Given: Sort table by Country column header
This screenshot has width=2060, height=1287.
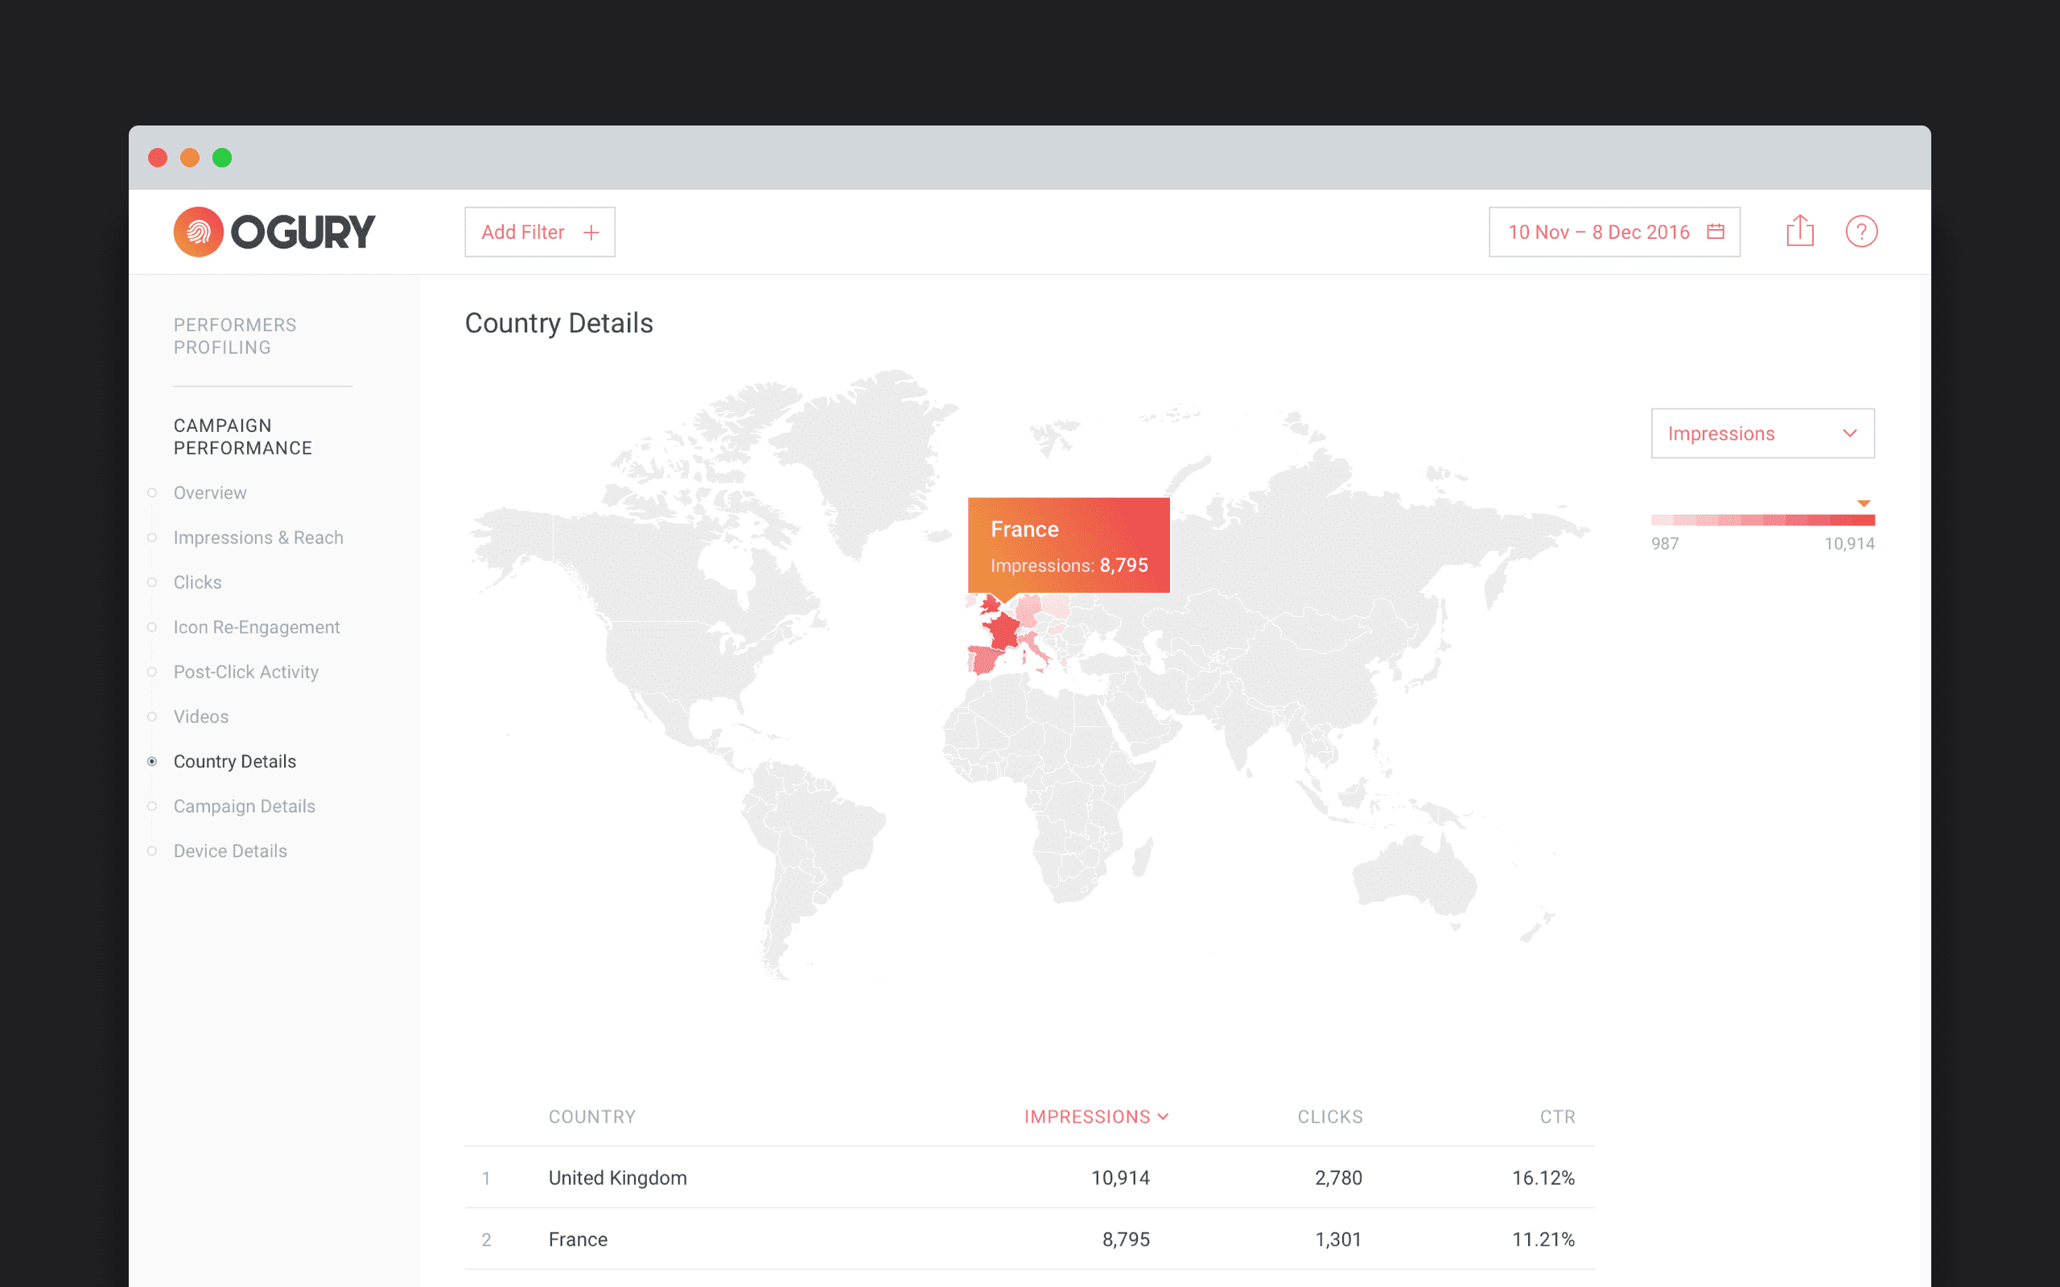Looking at the screenshot, I should point(591,1116).
